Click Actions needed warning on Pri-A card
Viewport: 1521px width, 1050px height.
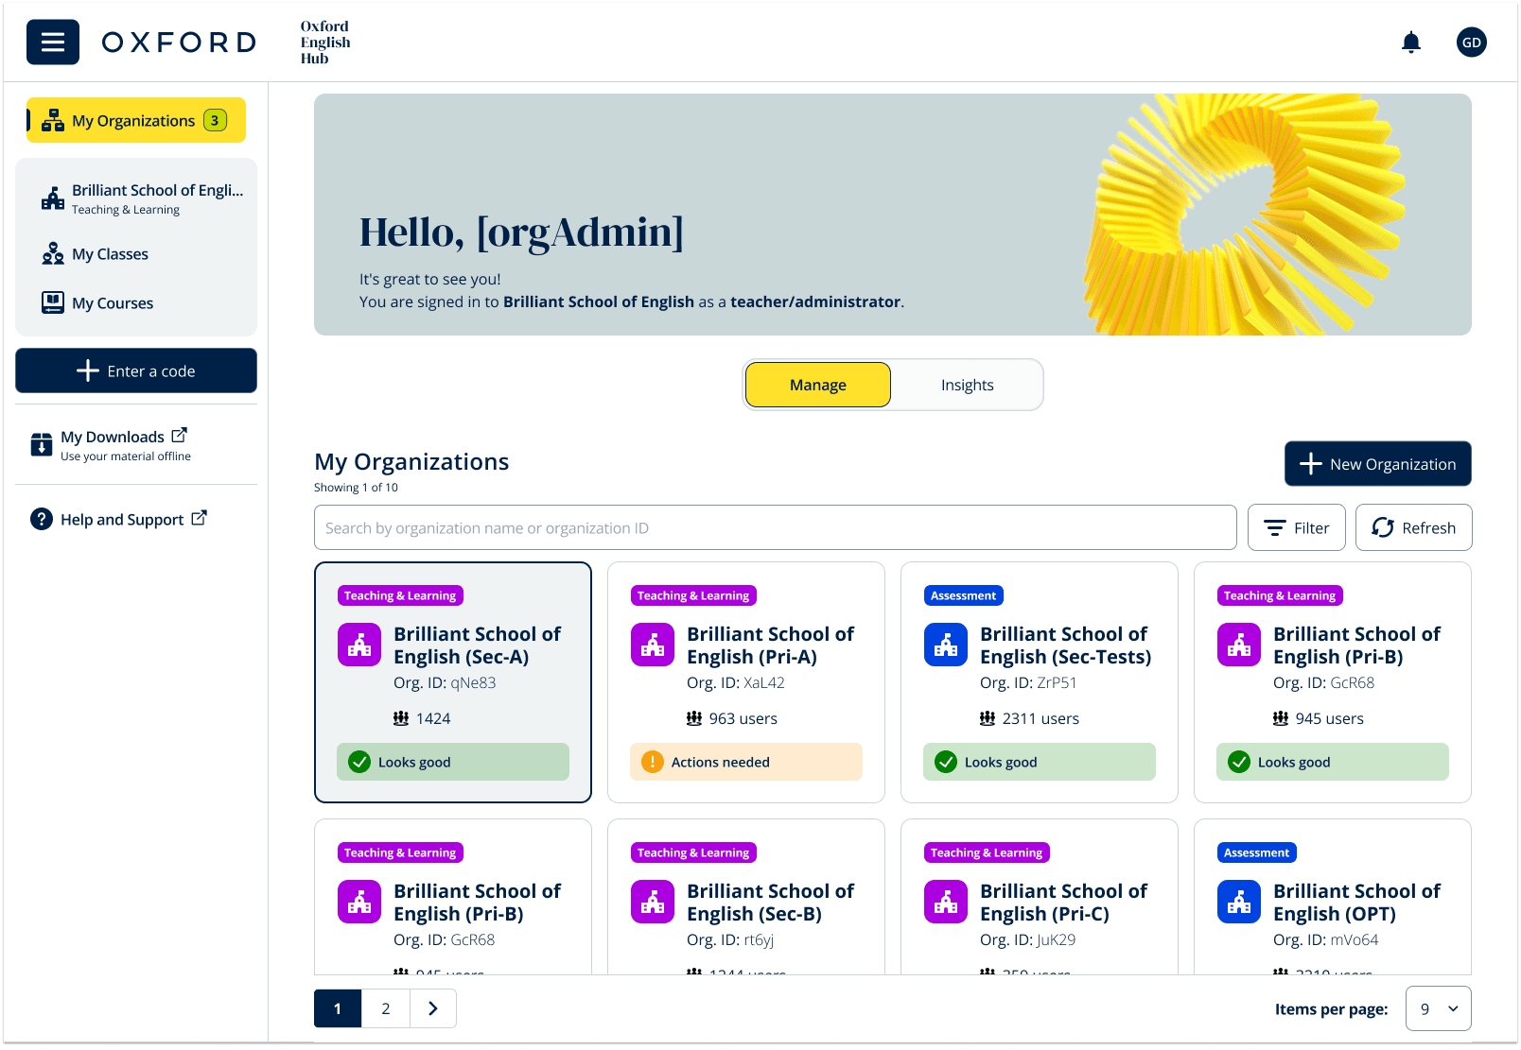[x=745, y=762]
